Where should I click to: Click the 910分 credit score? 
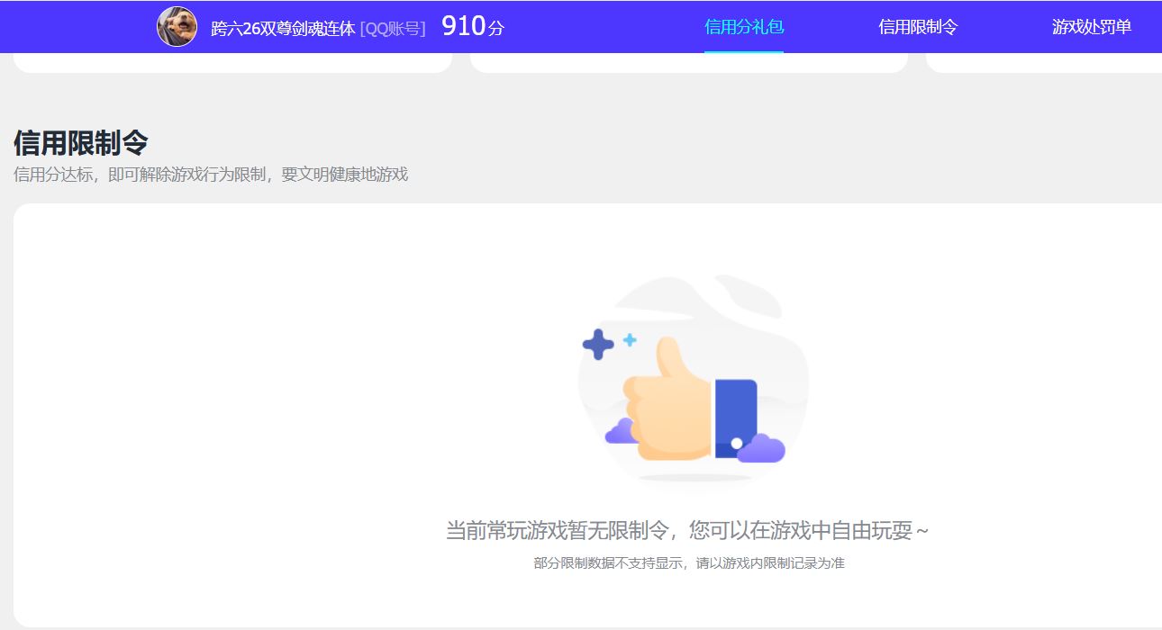(472, 27)
